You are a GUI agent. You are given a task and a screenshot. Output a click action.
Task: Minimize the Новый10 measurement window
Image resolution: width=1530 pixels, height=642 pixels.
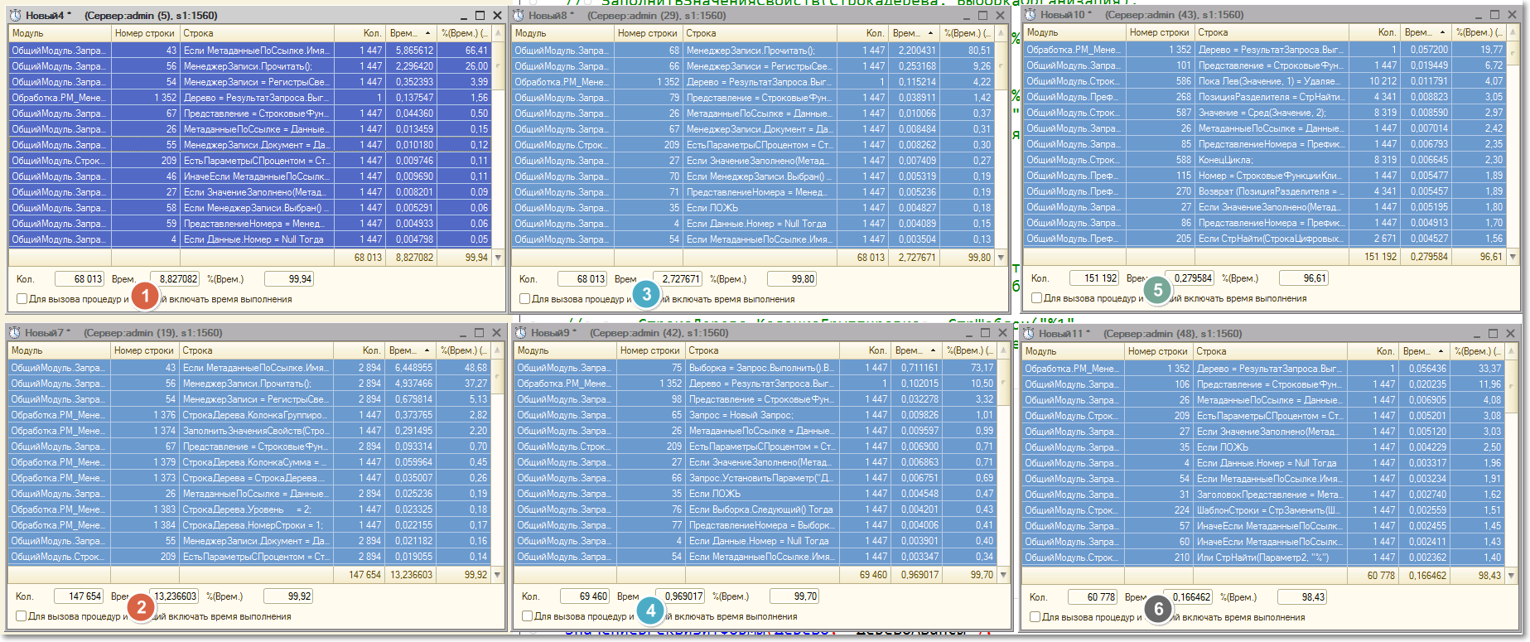pos(1477,14)
